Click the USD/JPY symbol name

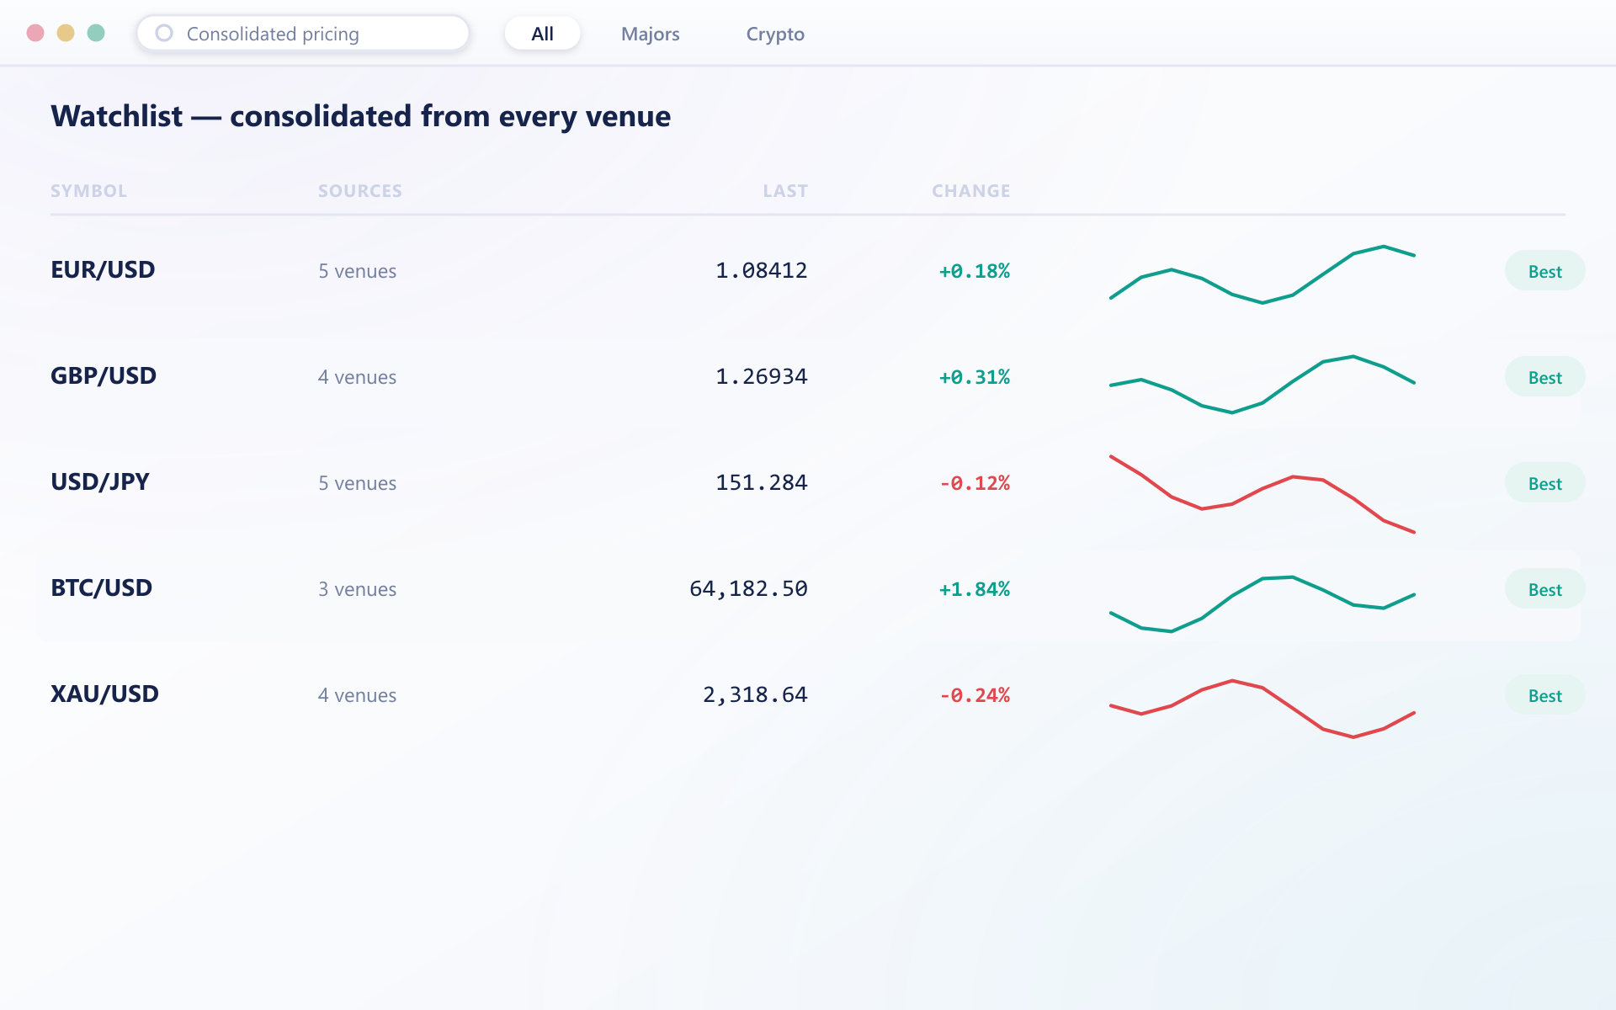[x=100, y=482]
